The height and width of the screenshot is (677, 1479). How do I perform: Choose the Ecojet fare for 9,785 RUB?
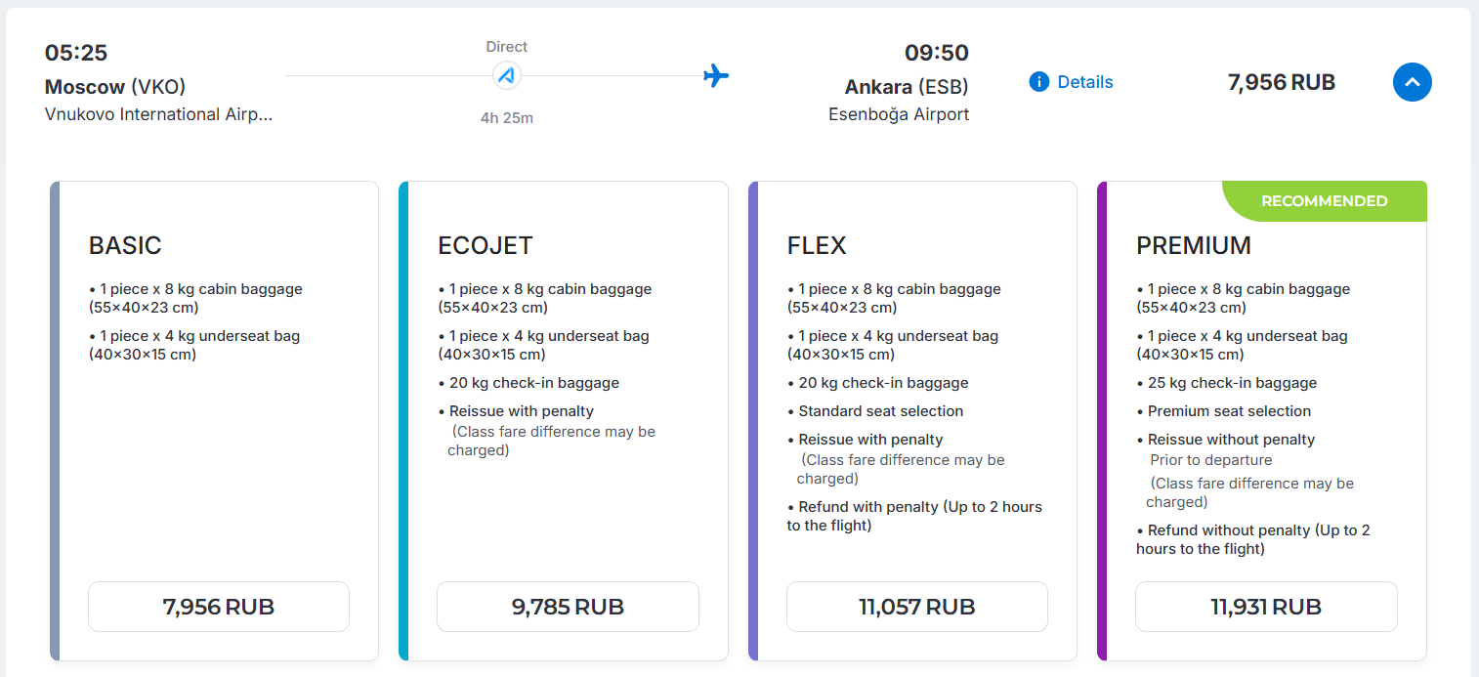pyautogui.click(x=568, y=607)
